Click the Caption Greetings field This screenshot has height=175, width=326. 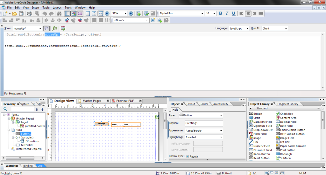tap(204, 123)
